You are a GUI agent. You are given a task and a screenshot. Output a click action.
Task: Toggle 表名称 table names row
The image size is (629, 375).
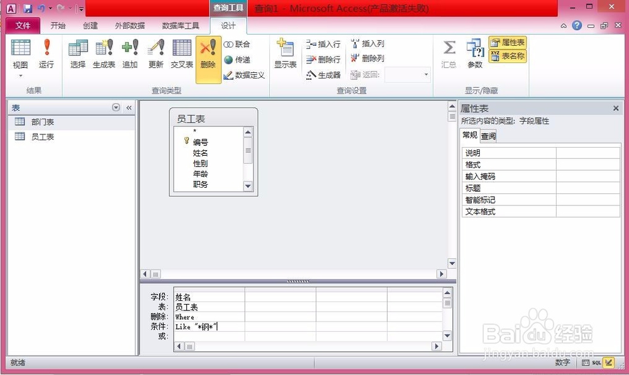pos(508,56)
